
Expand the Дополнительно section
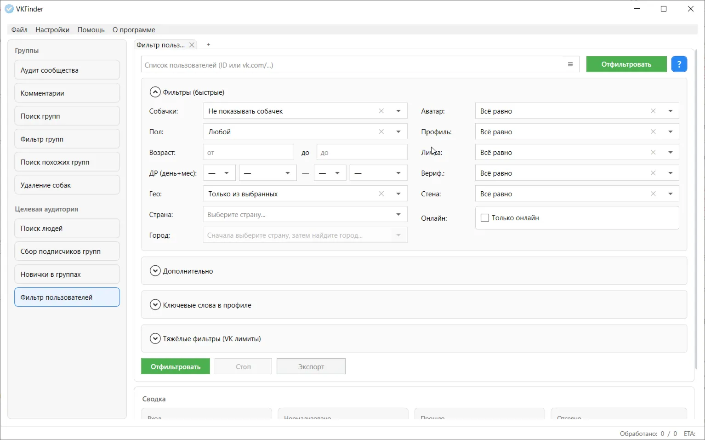tap(155, 271)
